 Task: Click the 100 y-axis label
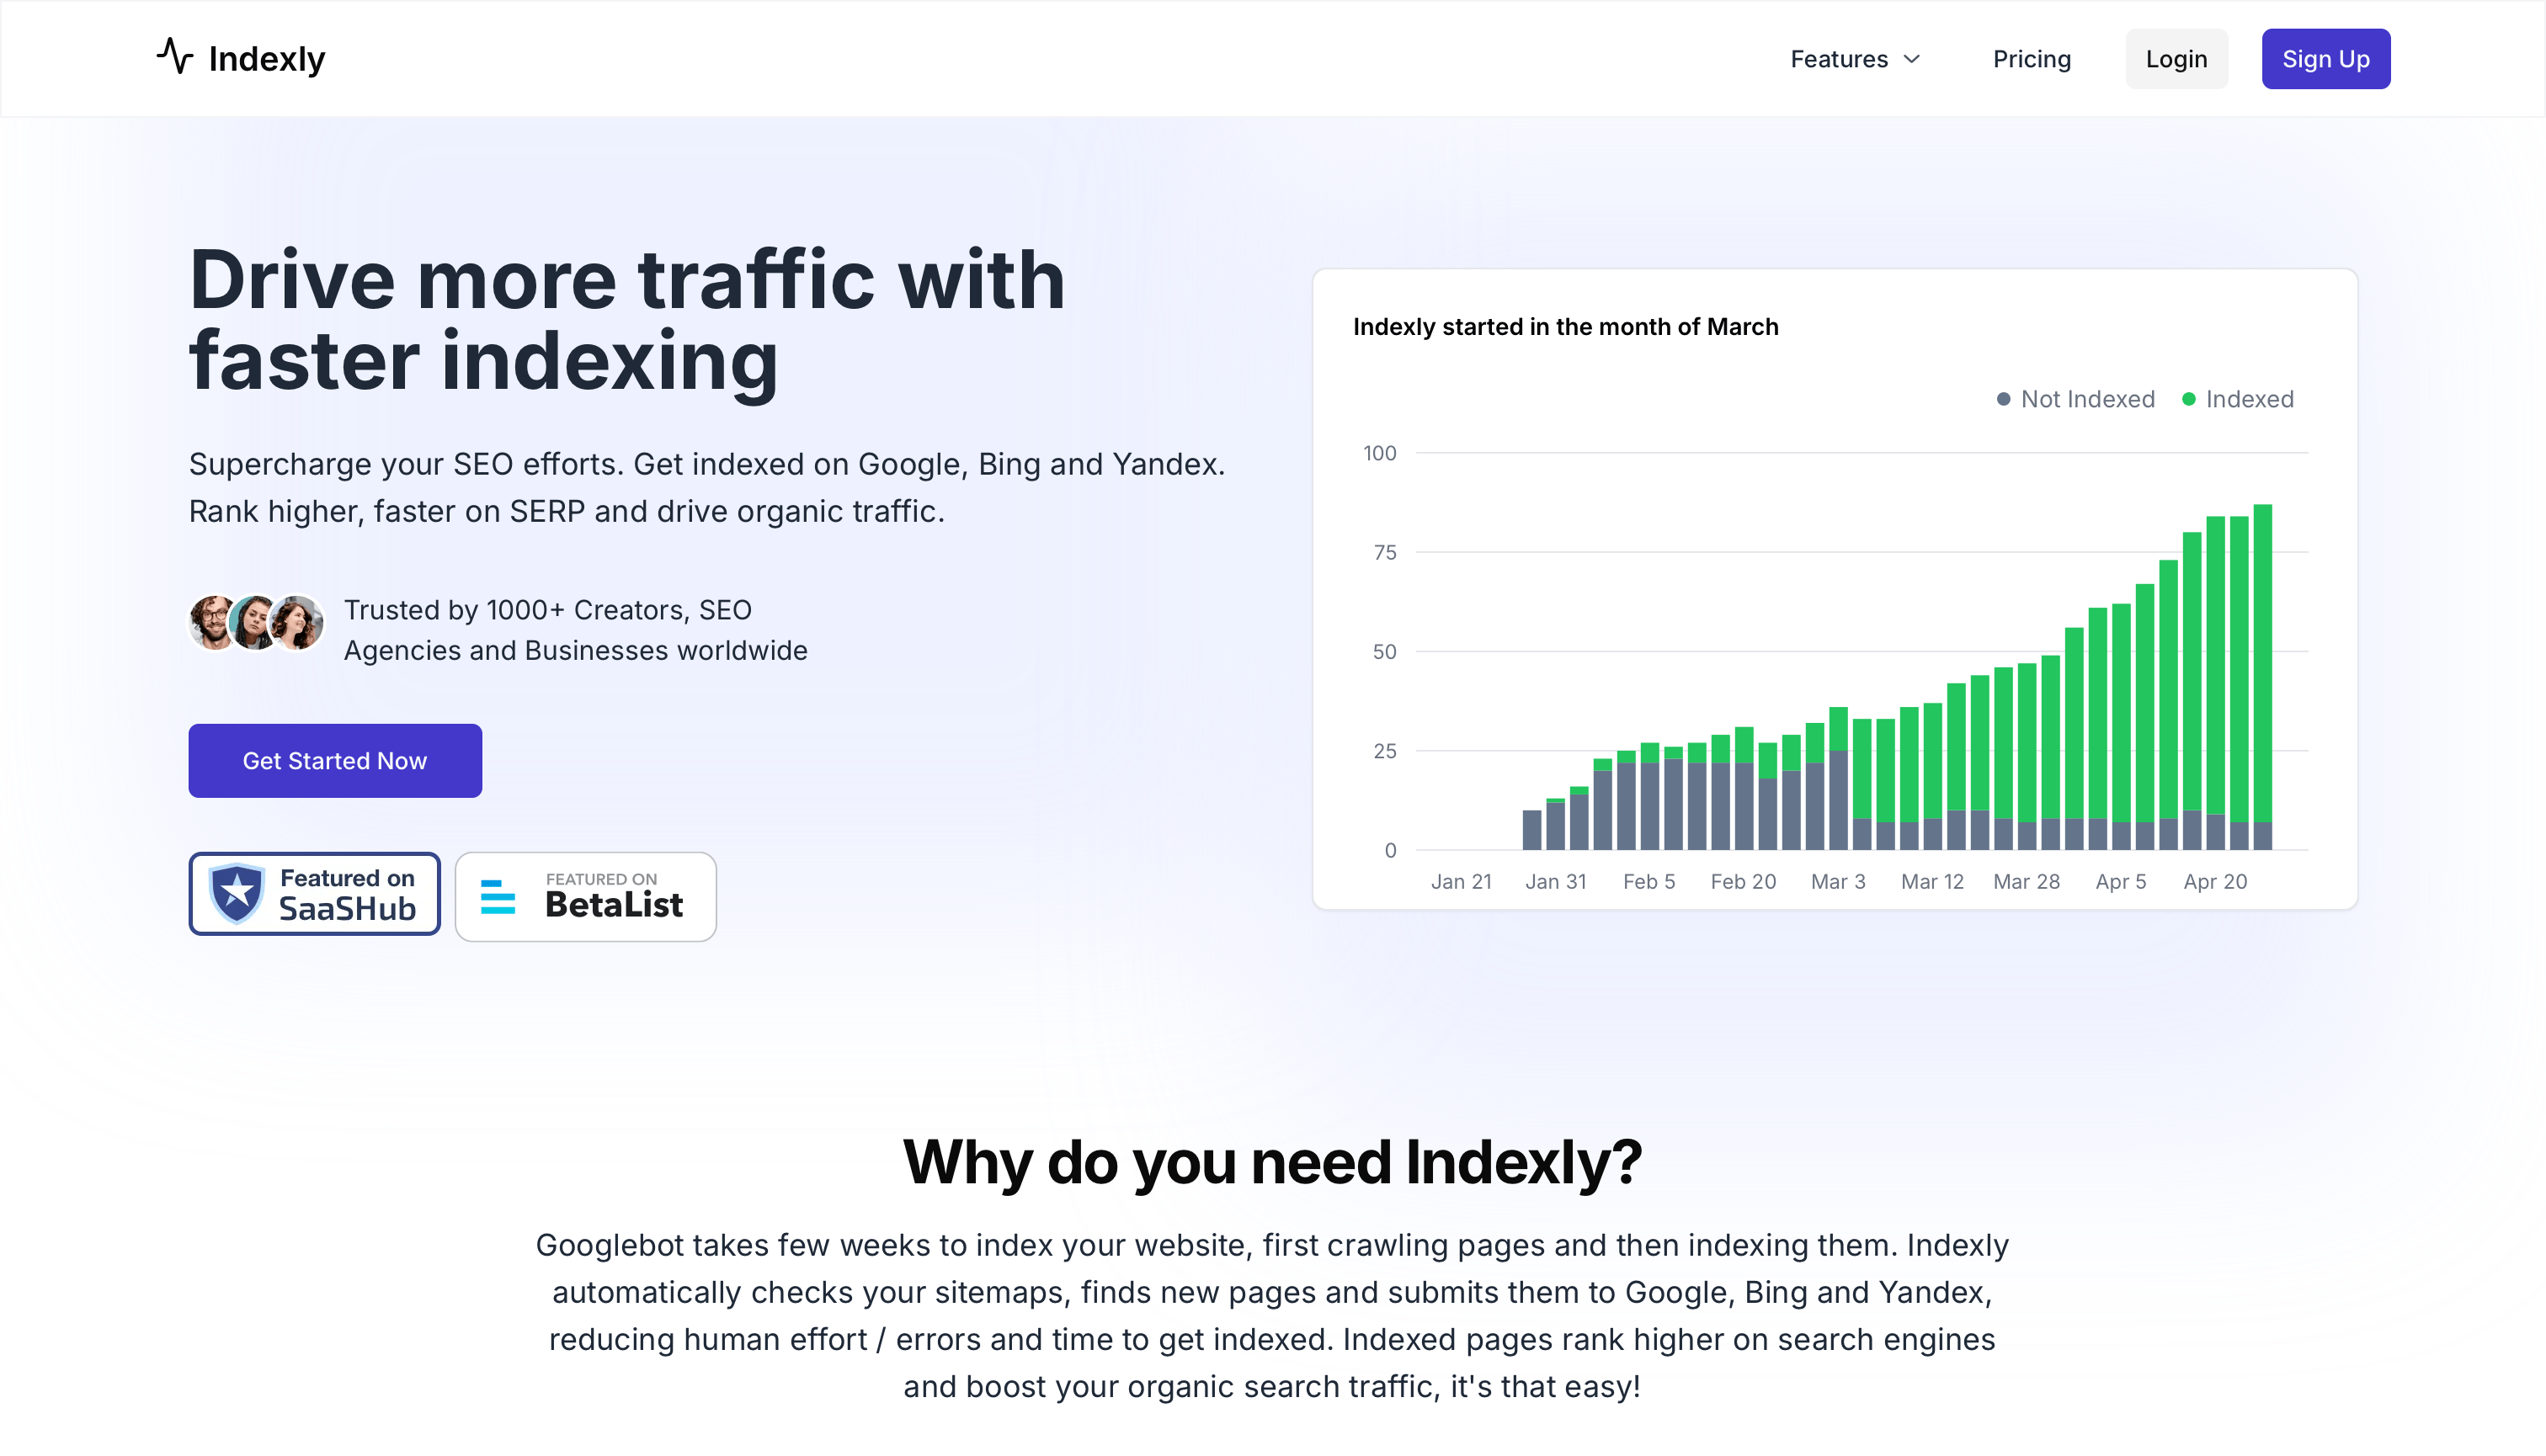tap(1380, 453)
